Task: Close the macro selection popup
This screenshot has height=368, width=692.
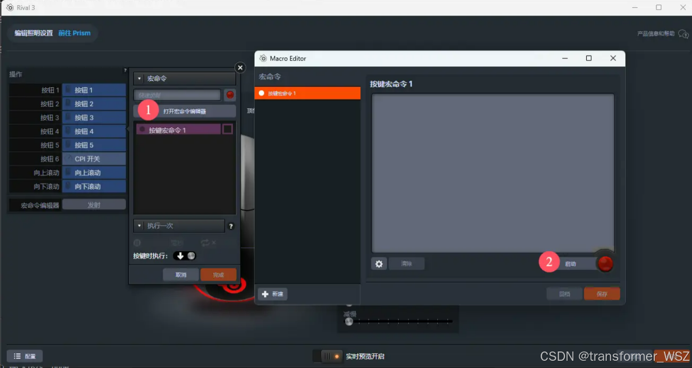Action: pos(240,68)
